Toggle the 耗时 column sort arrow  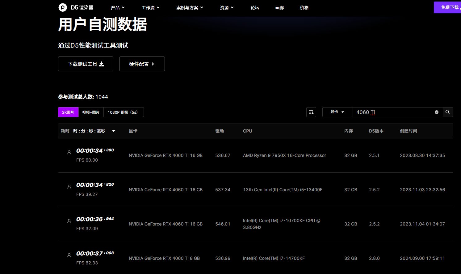(x=114, y=131)
